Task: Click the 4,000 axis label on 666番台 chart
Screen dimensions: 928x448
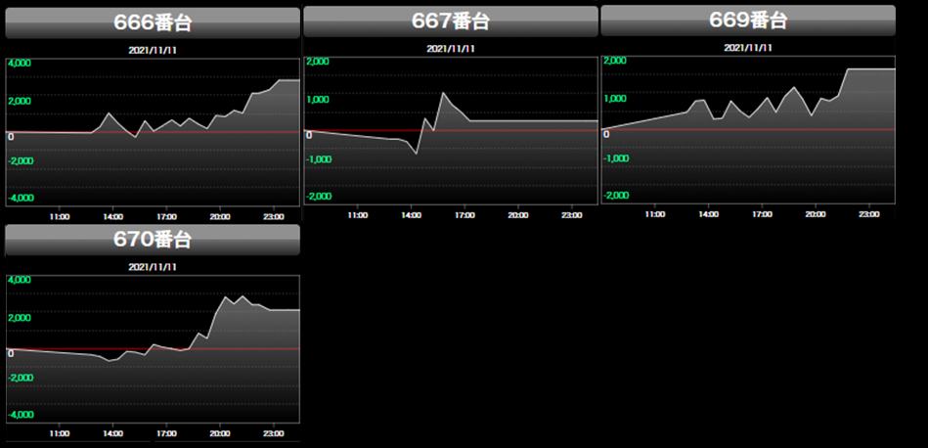Action: 20,64
